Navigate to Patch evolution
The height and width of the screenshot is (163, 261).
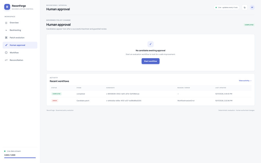point(20,38)
